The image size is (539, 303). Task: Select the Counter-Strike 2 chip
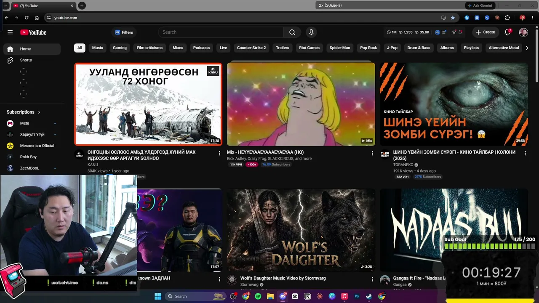pyautogui.click(x=251, y=48)
